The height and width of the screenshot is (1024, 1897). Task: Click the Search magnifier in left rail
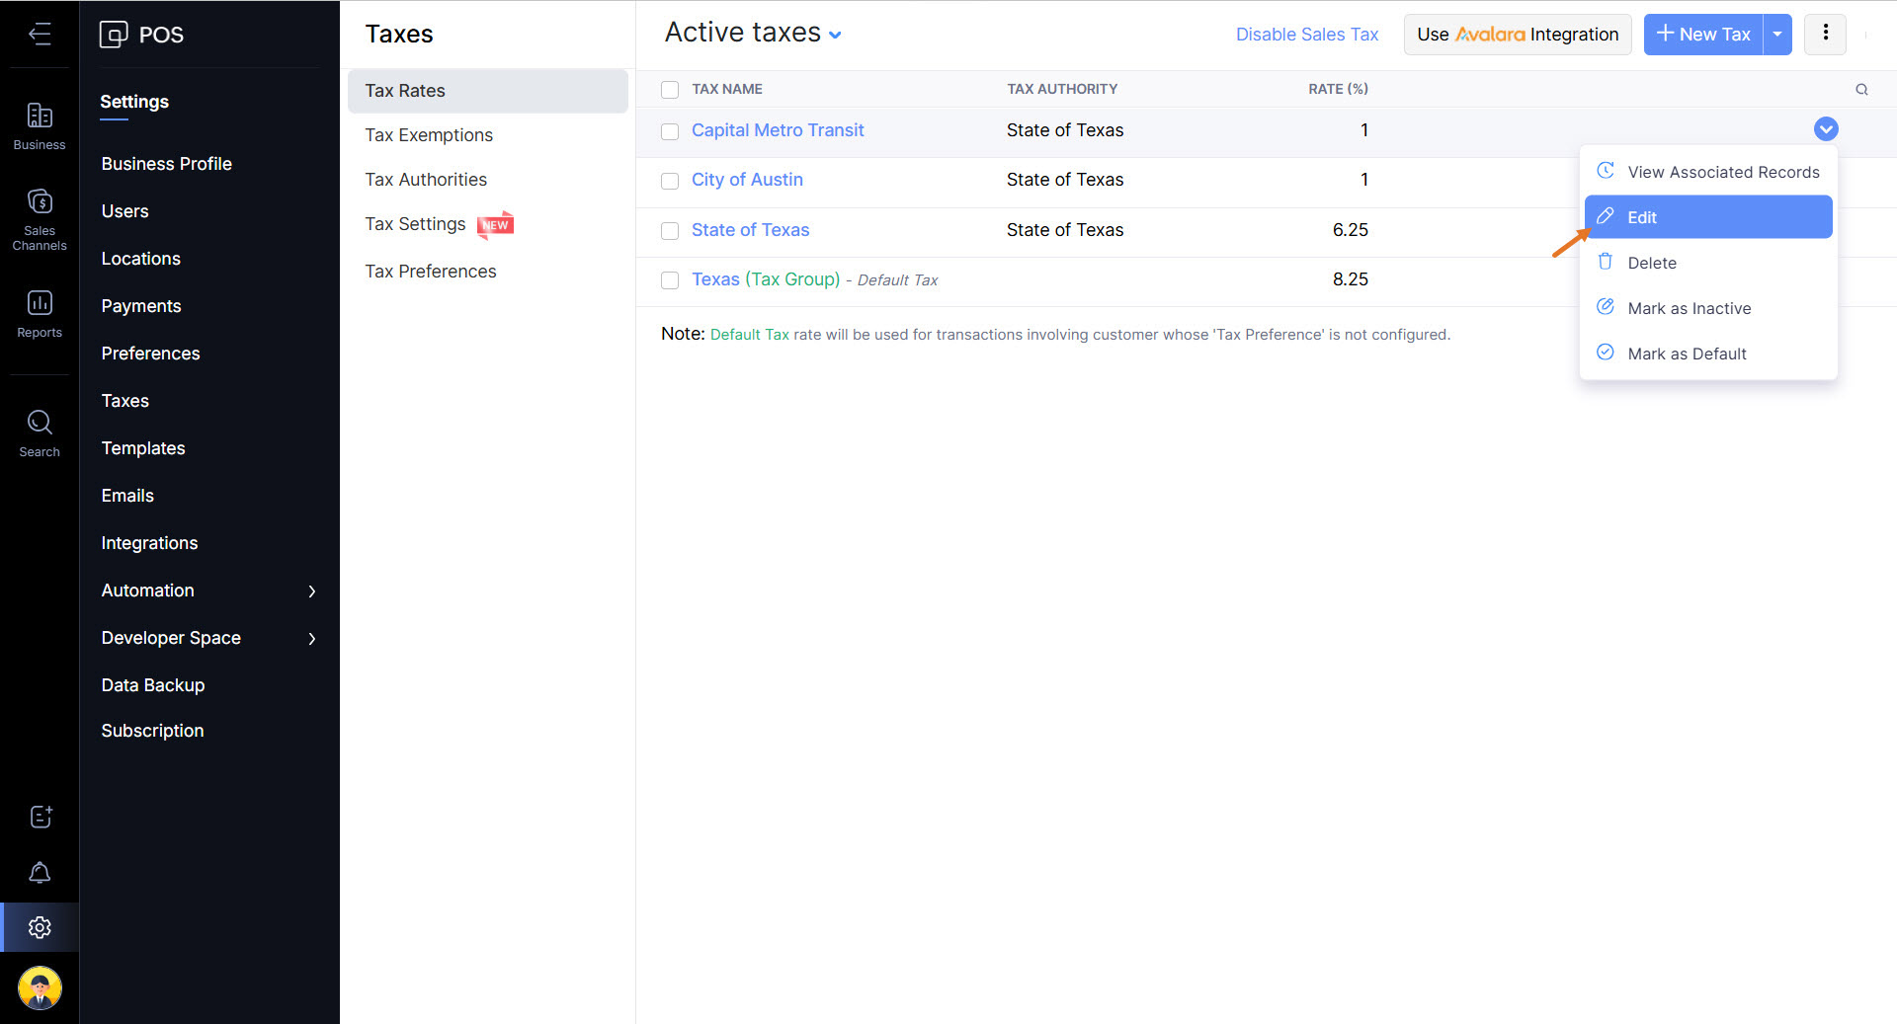tap(40, 433)
